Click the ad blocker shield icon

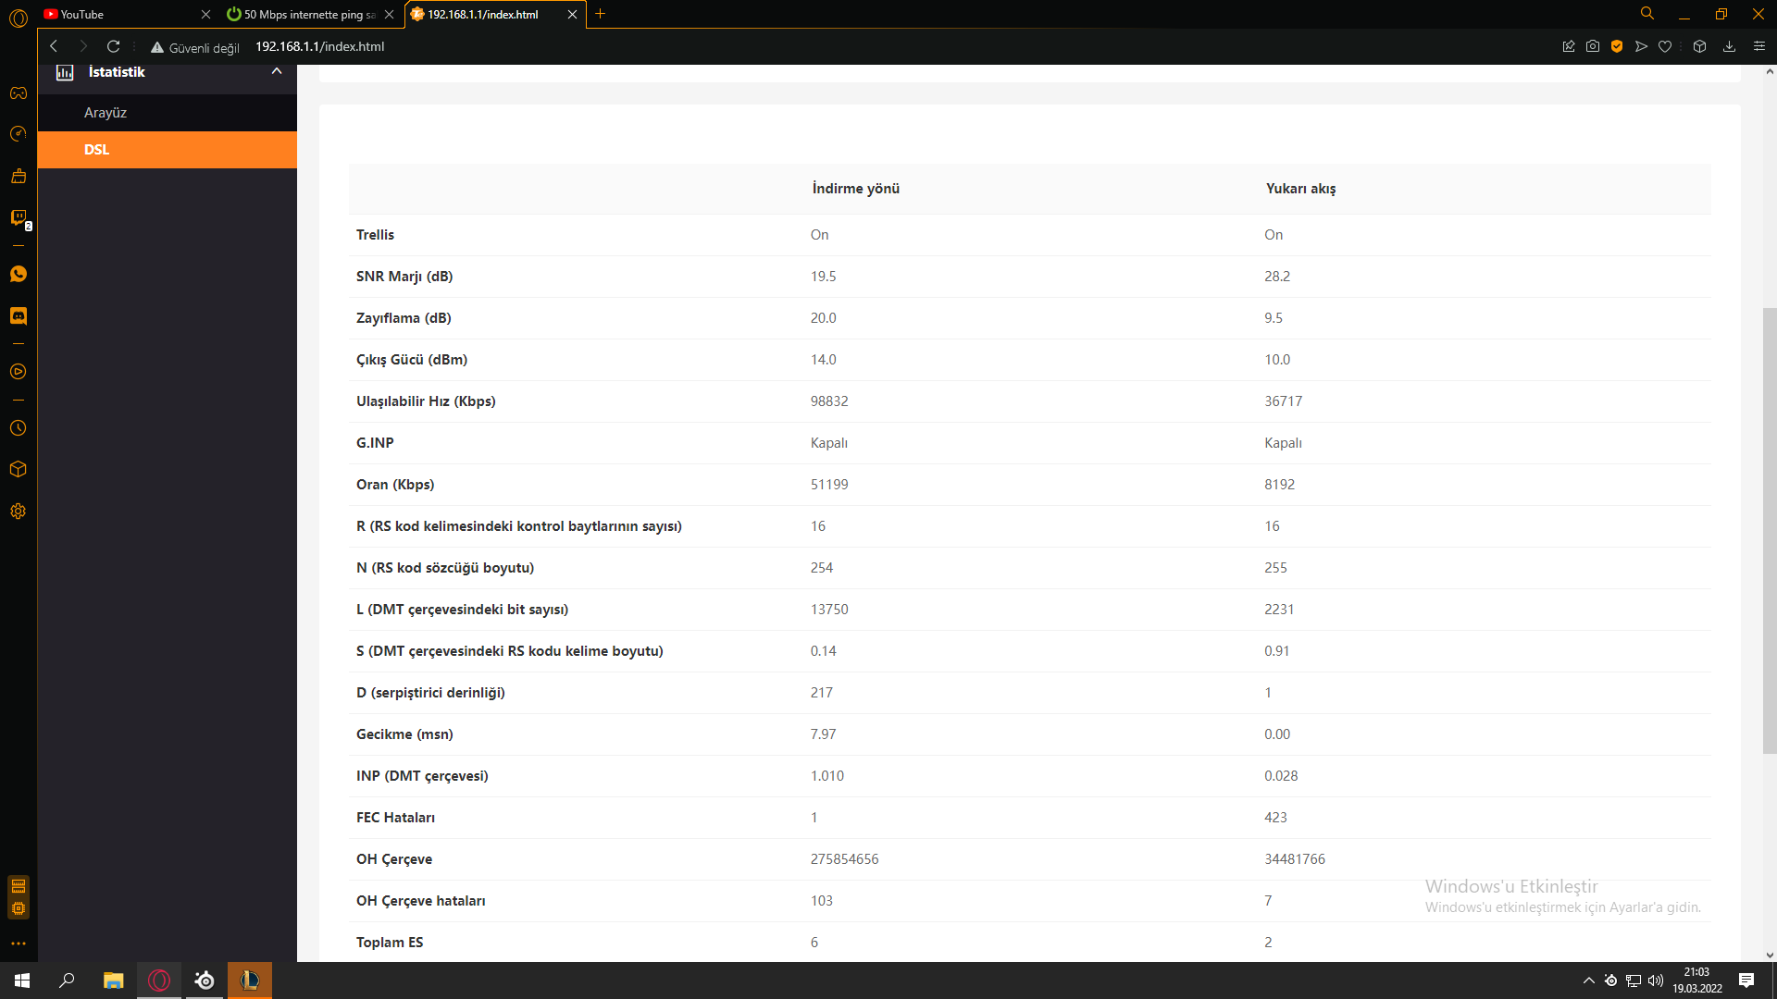coord(1617,46)
